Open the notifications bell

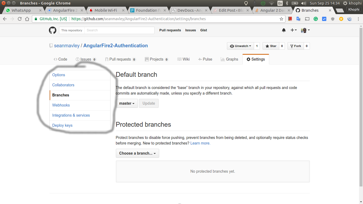pyautogui.click(x=284, y=30)
